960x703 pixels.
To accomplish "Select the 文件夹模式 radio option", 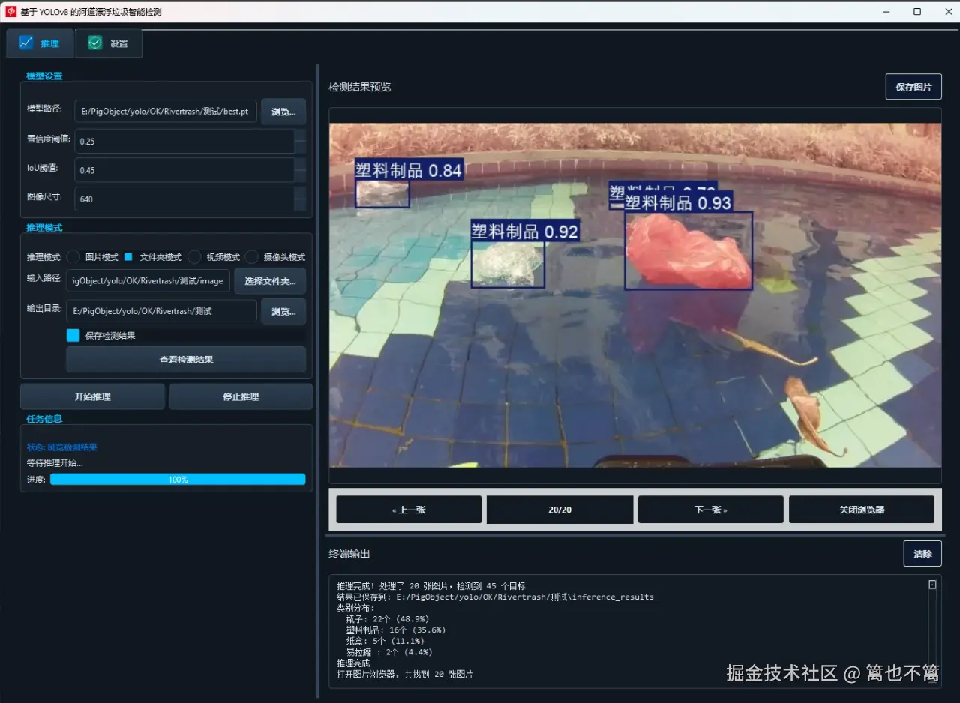I will (128, 257).
